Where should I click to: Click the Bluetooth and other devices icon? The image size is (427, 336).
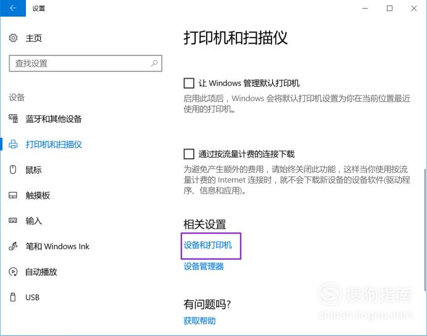[13, 119]
